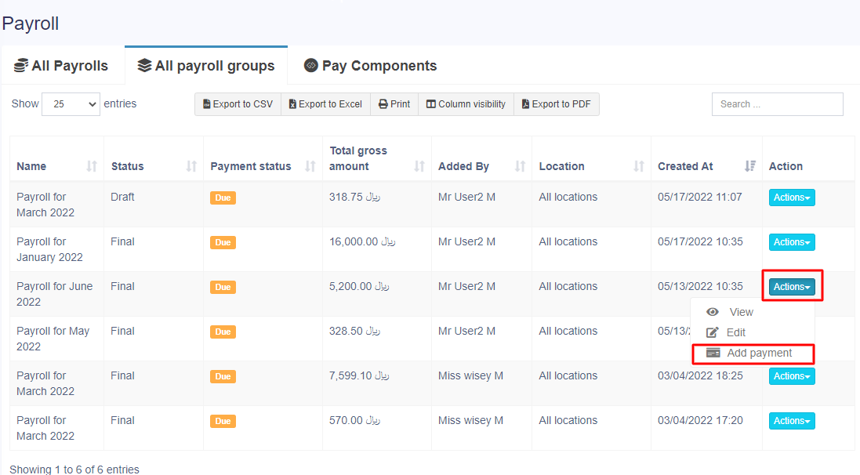Sort by Status column sort icon
The width and height of the screenshot is (860, 475).
pyautogui.click(x=191, y=166)
